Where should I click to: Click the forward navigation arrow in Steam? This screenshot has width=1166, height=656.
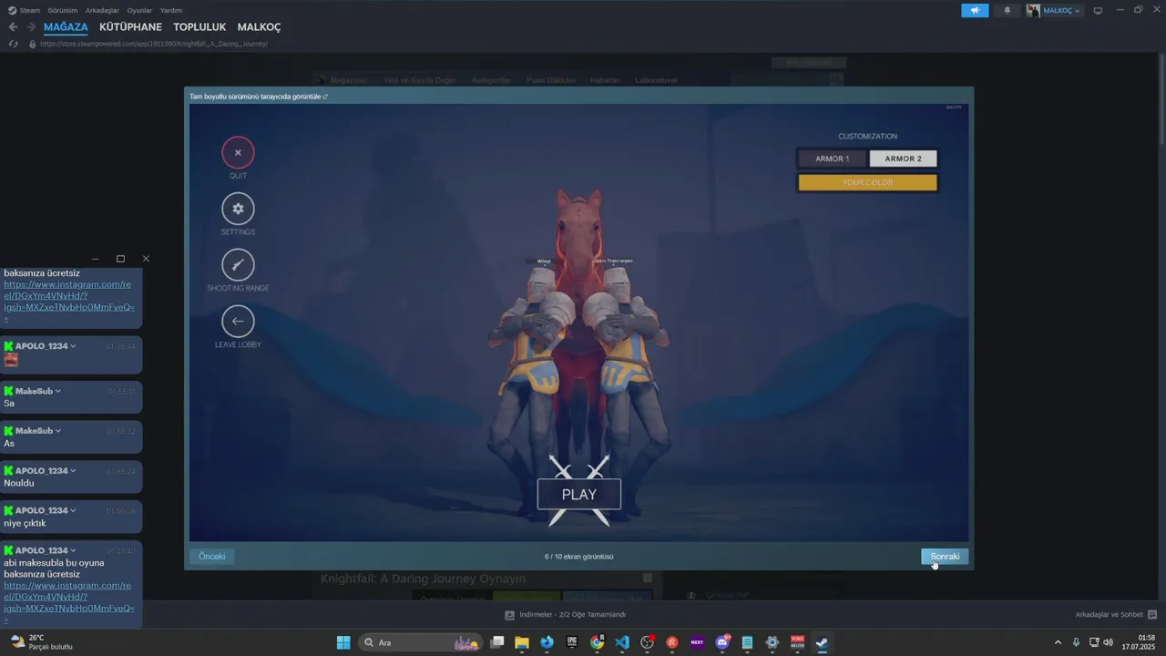pyautogui.click(x=31, y=27)
